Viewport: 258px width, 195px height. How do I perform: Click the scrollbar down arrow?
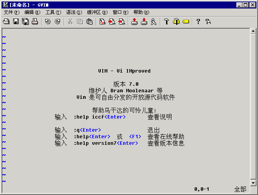[x=253, y=183]
